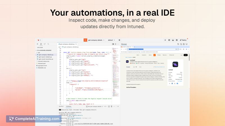This screenshot has width=225, height=126.
Task: Select the Run get-company-details terminal task
Action: (x=94, y=106)
